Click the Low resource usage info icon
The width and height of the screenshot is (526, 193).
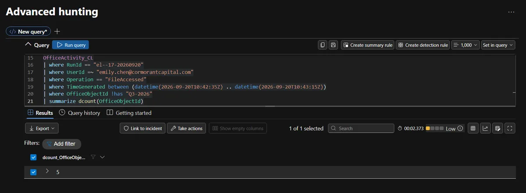click(460, 129)
